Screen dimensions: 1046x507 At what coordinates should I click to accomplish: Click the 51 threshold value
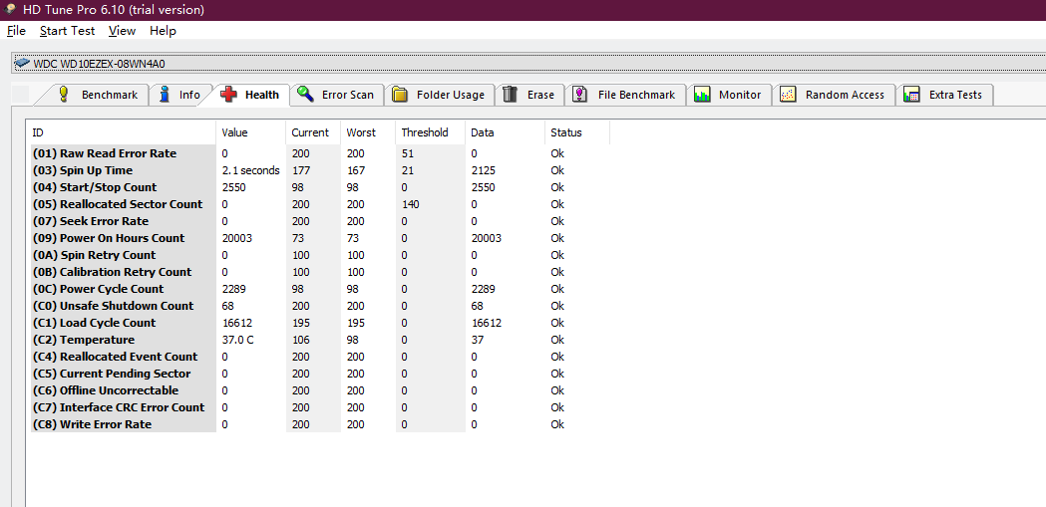(x=408, y=153)
